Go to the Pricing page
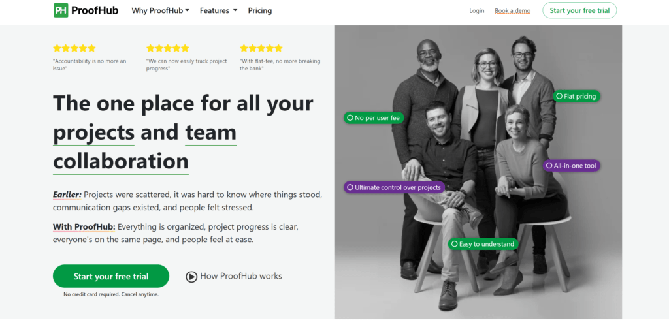669x327 pixels. pyautogui.click(x=260, y=10)
